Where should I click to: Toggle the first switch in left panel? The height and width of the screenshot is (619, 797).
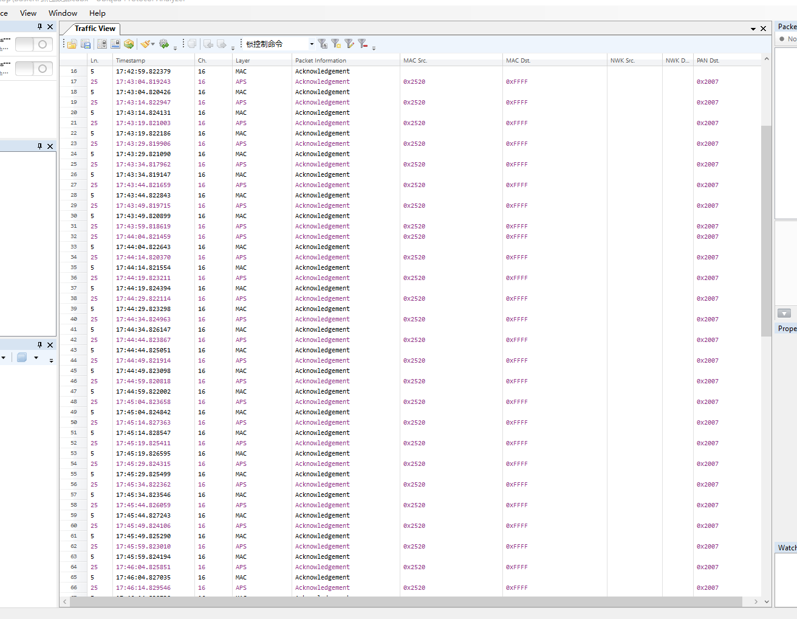(x=33, y=44)
